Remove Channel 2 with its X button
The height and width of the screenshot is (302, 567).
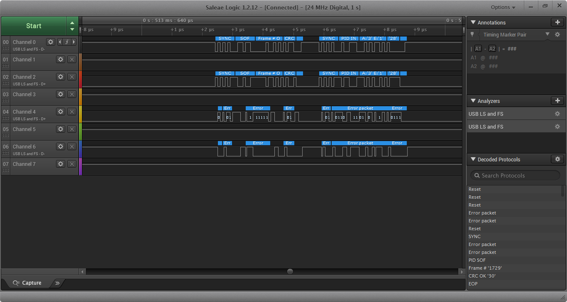pos(72,77)
